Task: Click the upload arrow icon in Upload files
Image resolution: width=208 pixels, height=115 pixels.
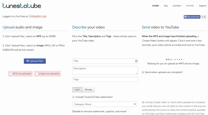Action: (x=28, y=61)
